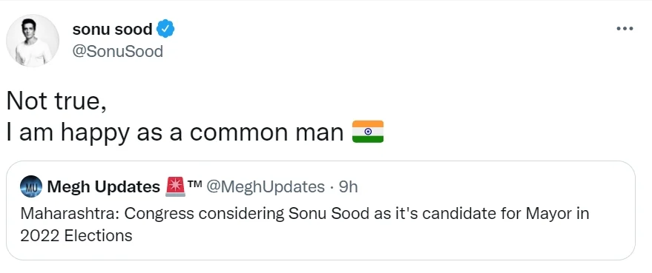The image size is (652, 273).
Task: Click the "Not true," tweet text
Action: coord(56,101)
